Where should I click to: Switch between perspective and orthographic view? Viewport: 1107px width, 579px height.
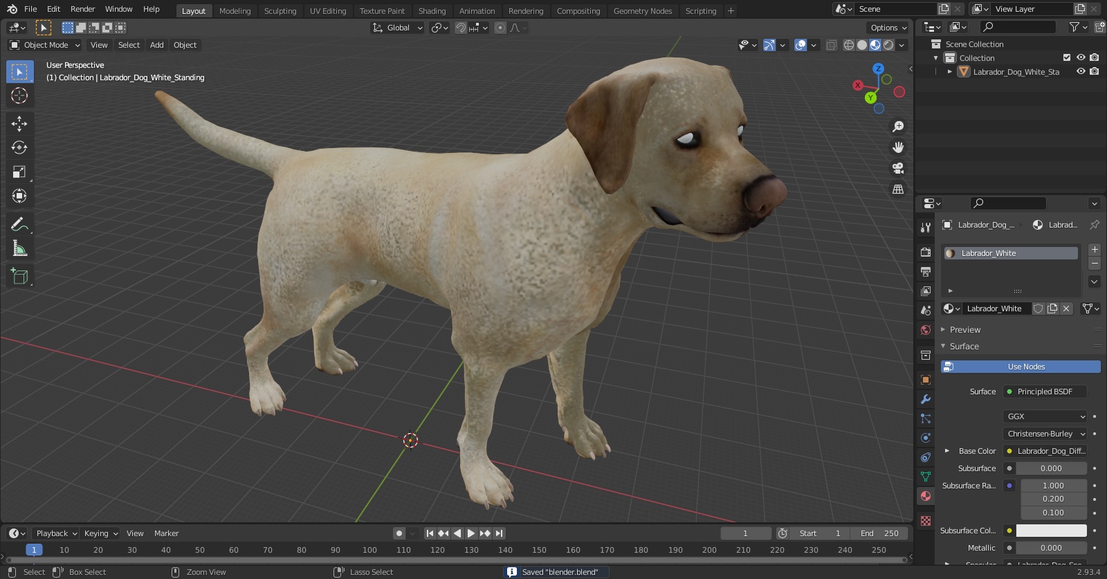pos(898,189)
